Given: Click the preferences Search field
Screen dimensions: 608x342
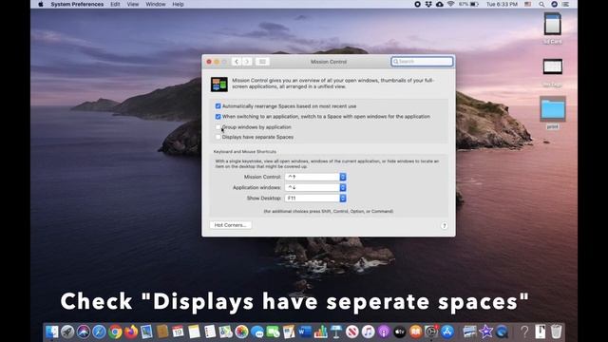Looking at the screenshot, I should [422, 62].
